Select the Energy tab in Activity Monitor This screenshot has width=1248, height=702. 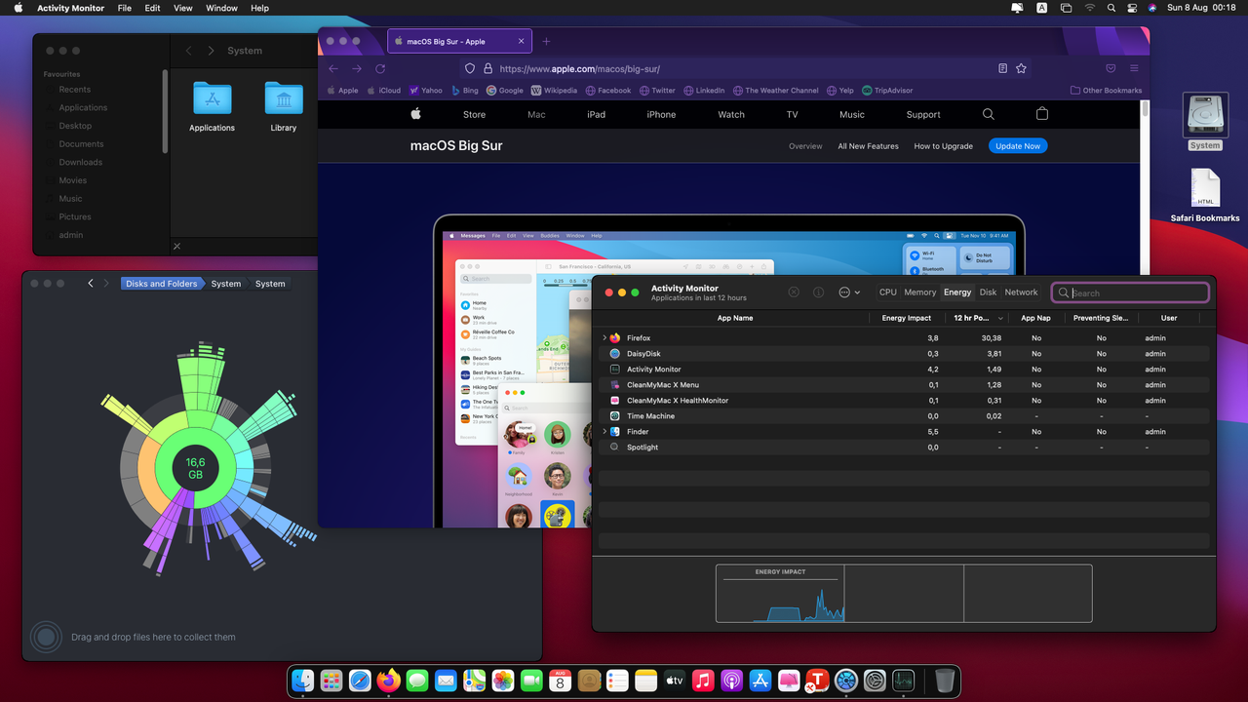pyautogui.click(x=957, y=292)
